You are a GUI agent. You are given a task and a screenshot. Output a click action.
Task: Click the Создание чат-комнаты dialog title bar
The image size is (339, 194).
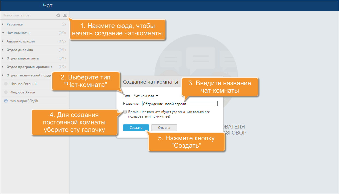point(150,82)
